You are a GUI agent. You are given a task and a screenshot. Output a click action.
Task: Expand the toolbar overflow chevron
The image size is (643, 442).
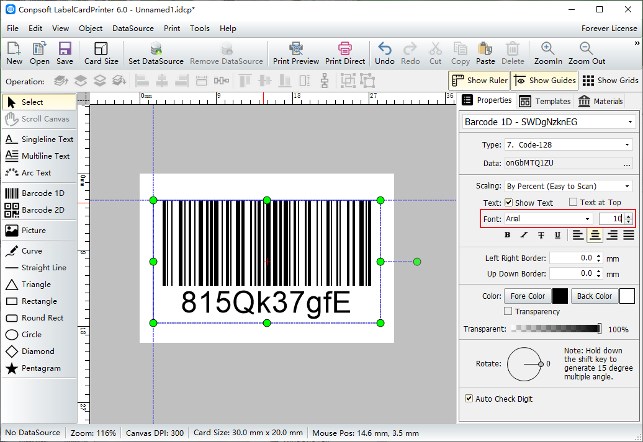click(x=637, y=43)
